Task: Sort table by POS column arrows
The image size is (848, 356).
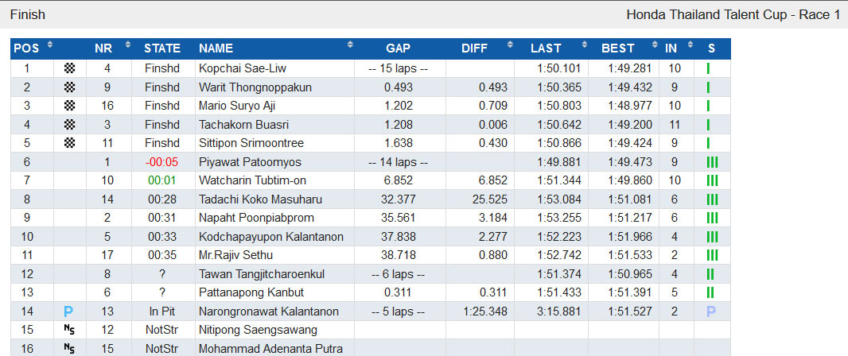Action: tap(50, 44)
